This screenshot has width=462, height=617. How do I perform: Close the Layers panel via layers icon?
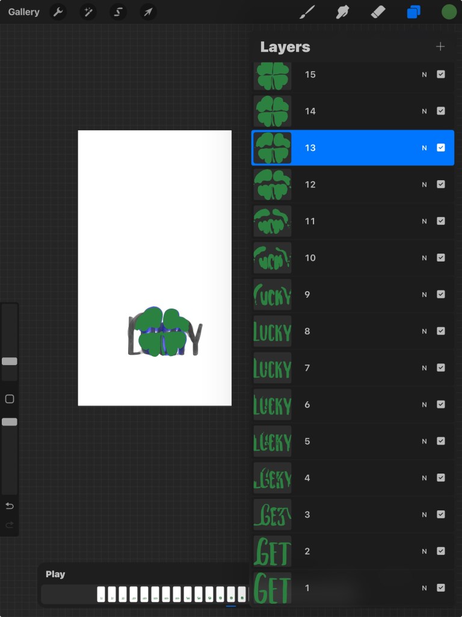point(414,12)
